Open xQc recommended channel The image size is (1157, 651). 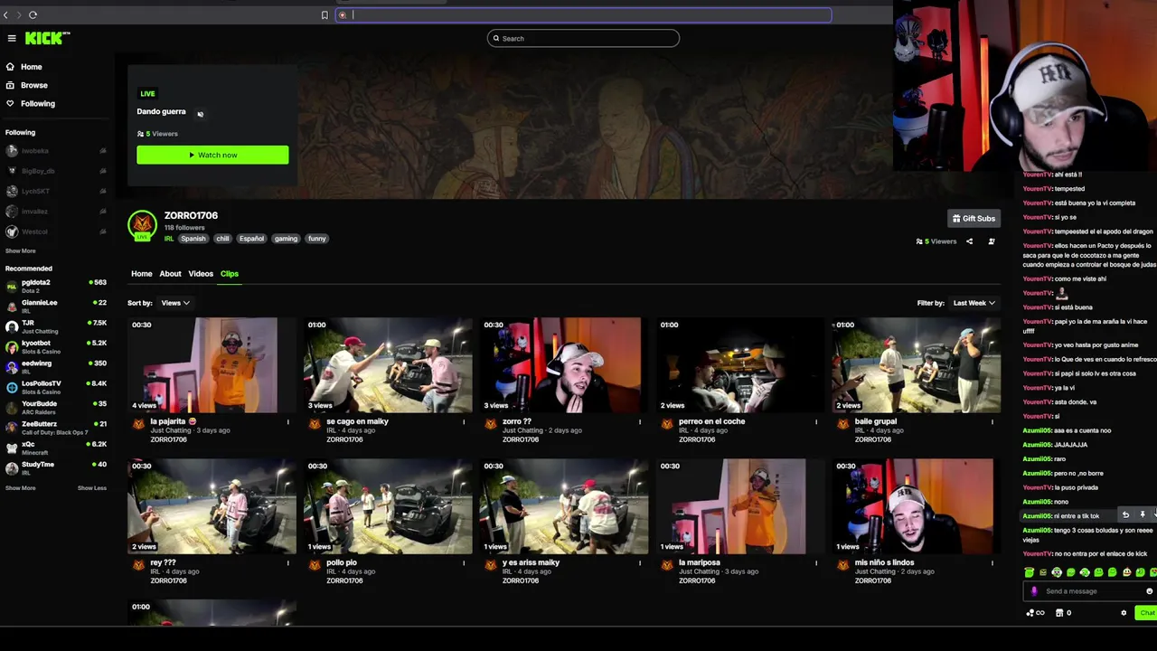pyautogui.click(x=56, y=448)
